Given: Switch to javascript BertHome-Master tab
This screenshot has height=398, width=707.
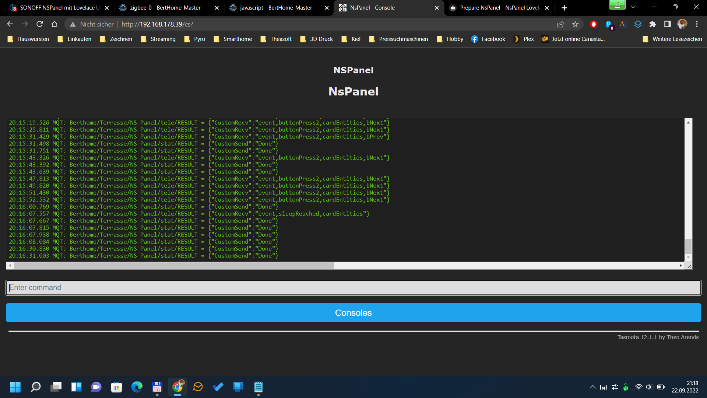Looking at the screenshot, I should [x=279, y=8].
